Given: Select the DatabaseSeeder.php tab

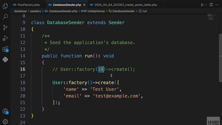Looking at the screenshot, I should click(x=67, y=5).
